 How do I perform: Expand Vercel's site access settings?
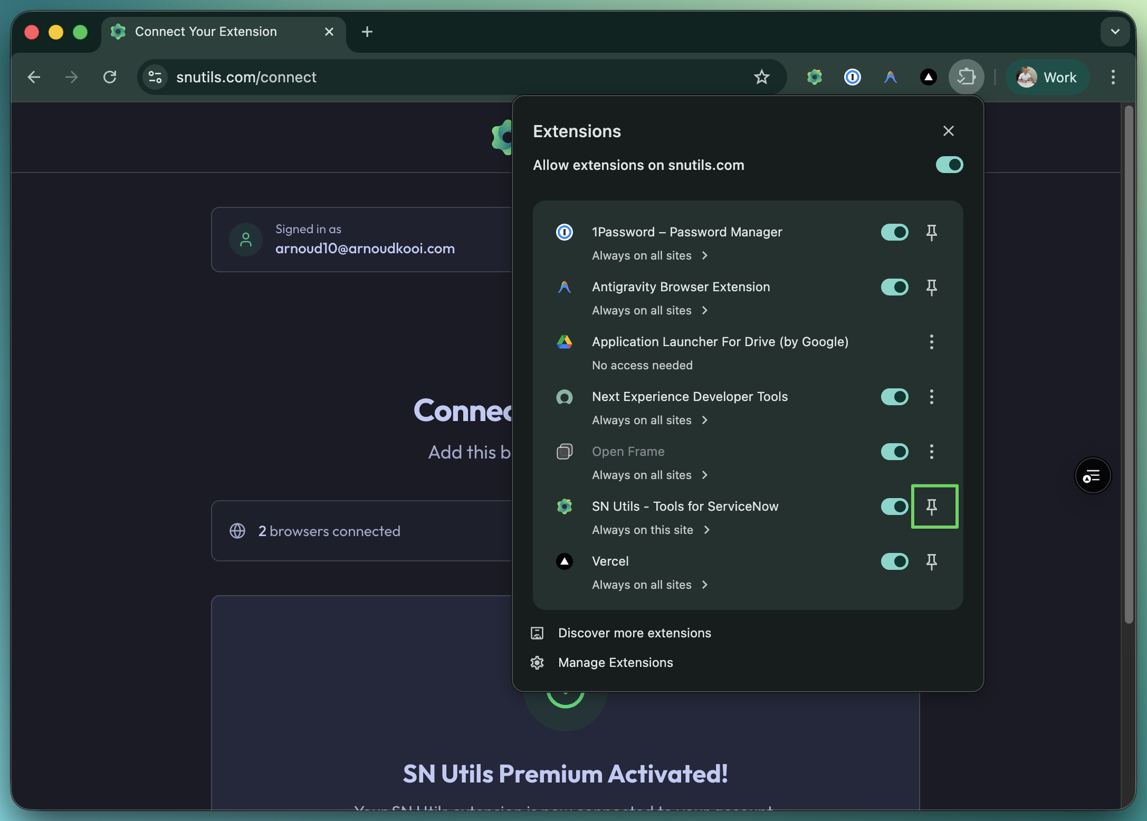click(650, 585)
